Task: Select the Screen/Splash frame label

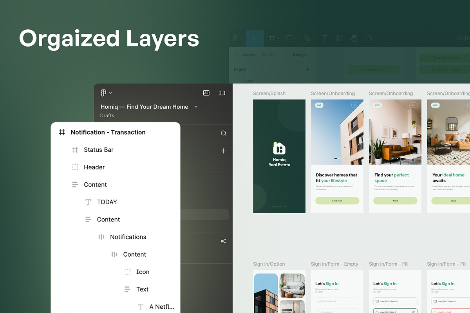Action: tap(269, 94)
